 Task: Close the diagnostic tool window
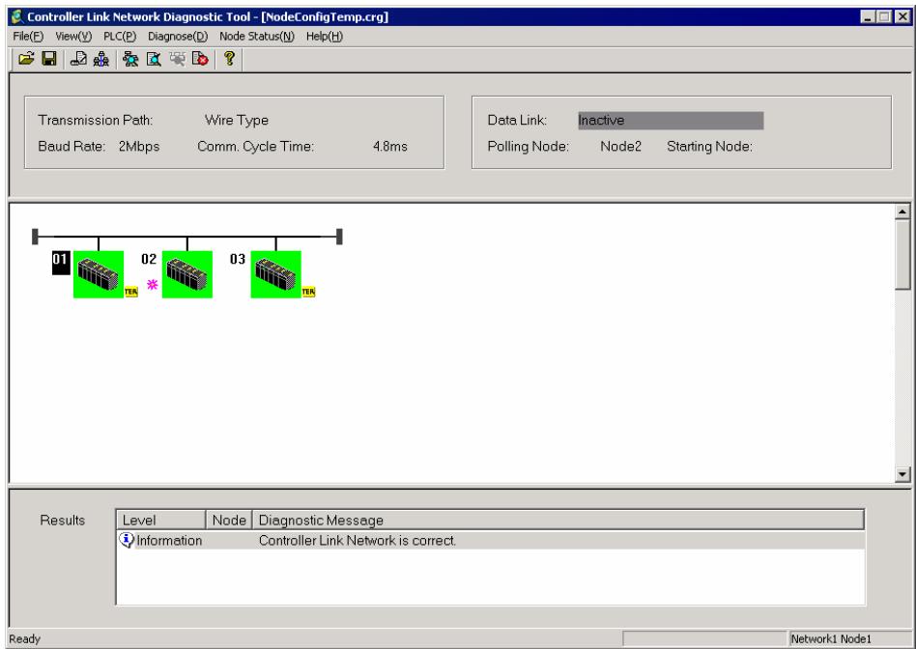902,17
